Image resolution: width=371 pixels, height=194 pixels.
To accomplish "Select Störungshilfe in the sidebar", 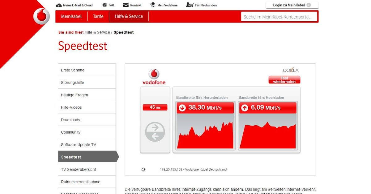I will [x=87, y=83].
